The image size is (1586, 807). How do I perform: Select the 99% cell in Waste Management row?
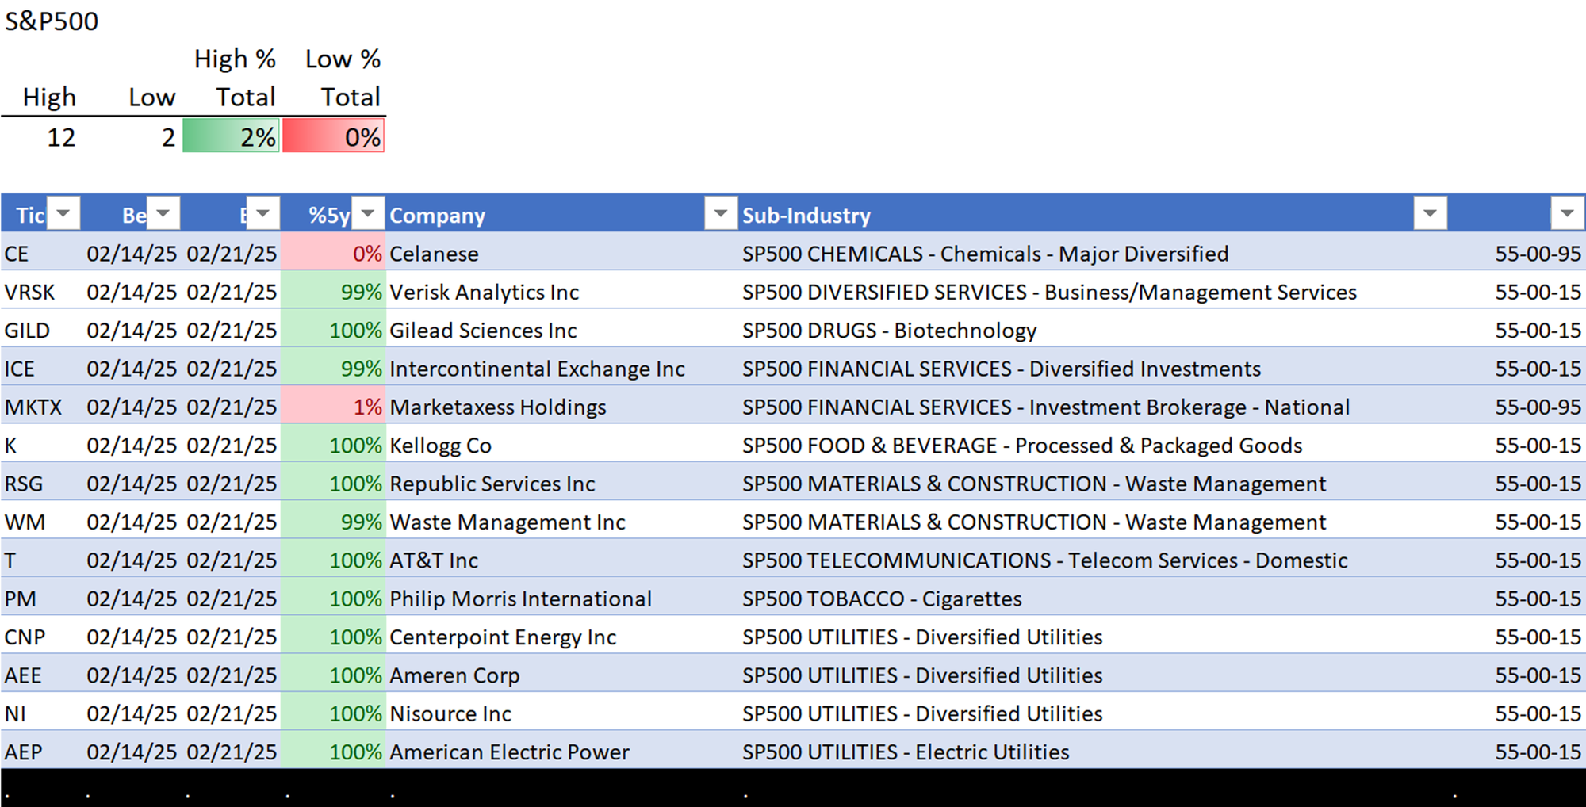pos(334,521)
